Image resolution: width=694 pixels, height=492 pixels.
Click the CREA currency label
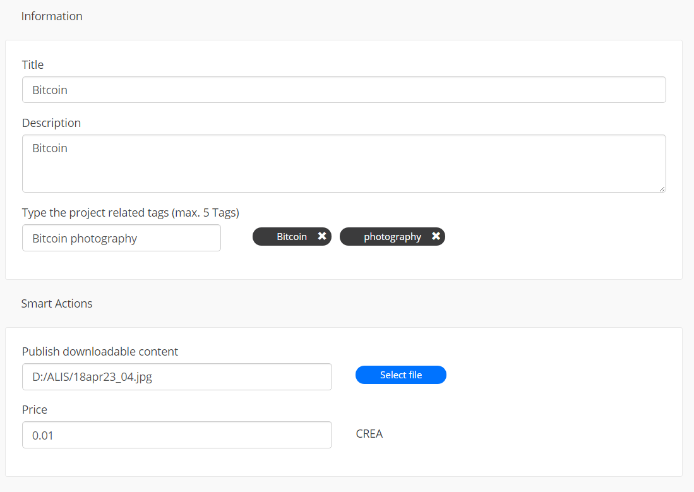(369, 433)
